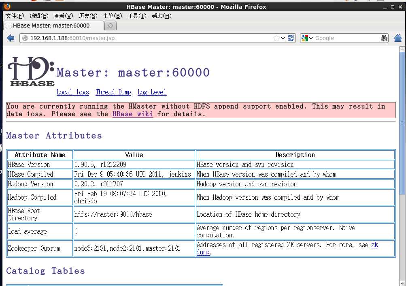
Task: Click the HBase Root Directory cell
Action: [x=40, y=214]
